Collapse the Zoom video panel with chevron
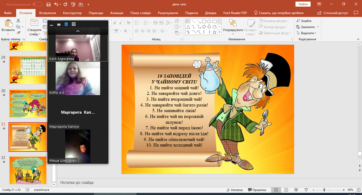The width and height of the screenshot is (362, 195). (78, 31)
